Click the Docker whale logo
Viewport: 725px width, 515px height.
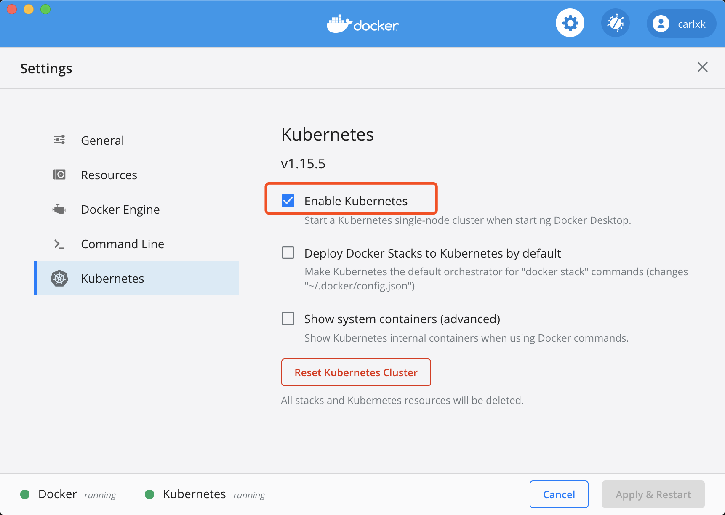click(x=363, y=24)
